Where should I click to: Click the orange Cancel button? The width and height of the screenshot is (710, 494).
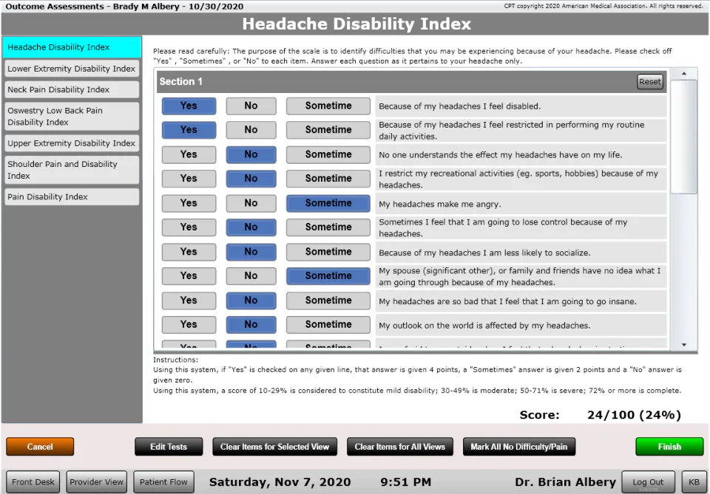pos(40,447)
